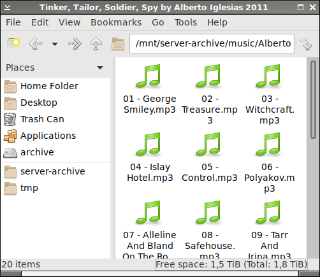Go back using the left arrow icon
Screen dimensions: 320x277
(36, 44)
